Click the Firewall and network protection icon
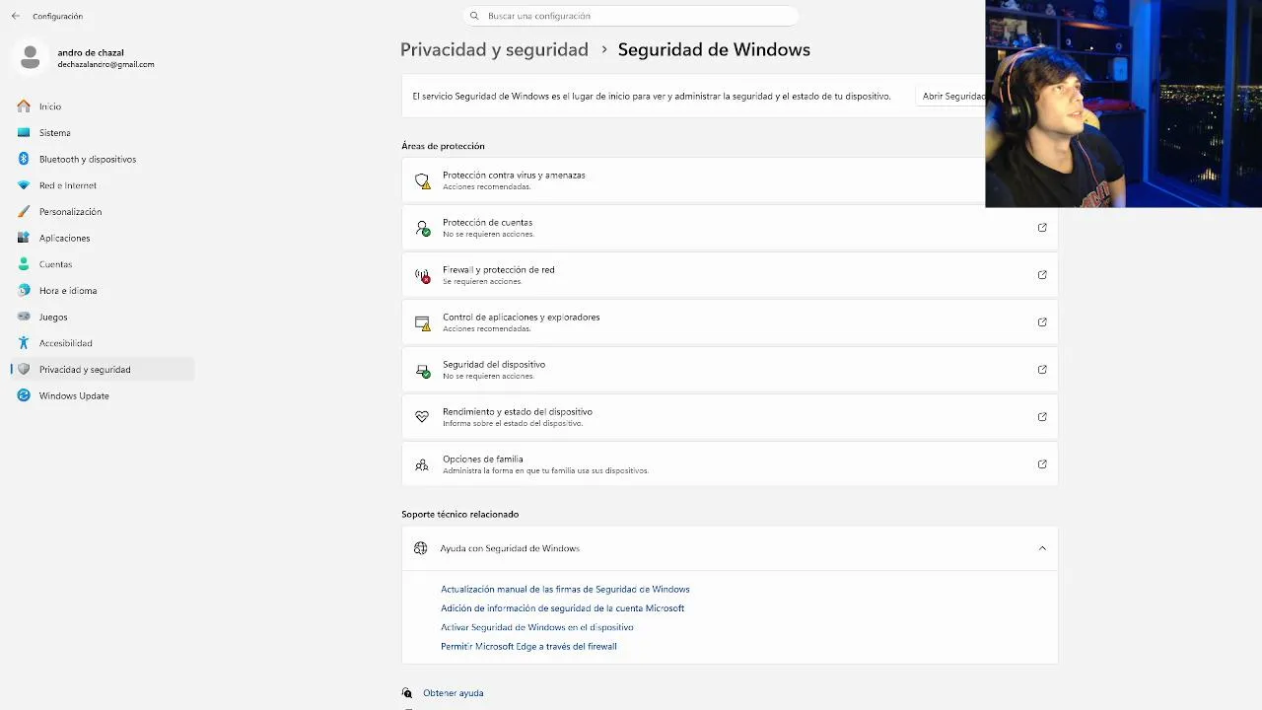This screenshot has width=1262, height=710. (x=422, y=275)
